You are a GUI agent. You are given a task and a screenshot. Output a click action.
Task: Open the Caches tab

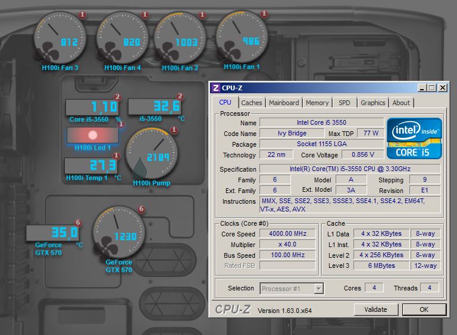click(252, 103)
